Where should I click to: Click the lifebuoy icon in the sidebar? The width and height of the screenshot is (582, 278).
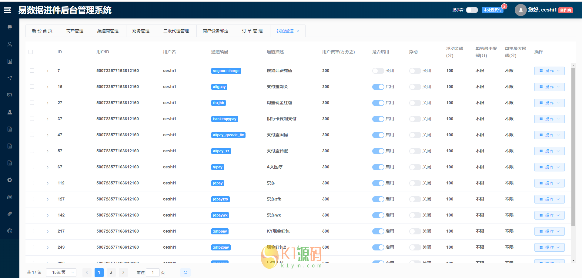[10, 231]
